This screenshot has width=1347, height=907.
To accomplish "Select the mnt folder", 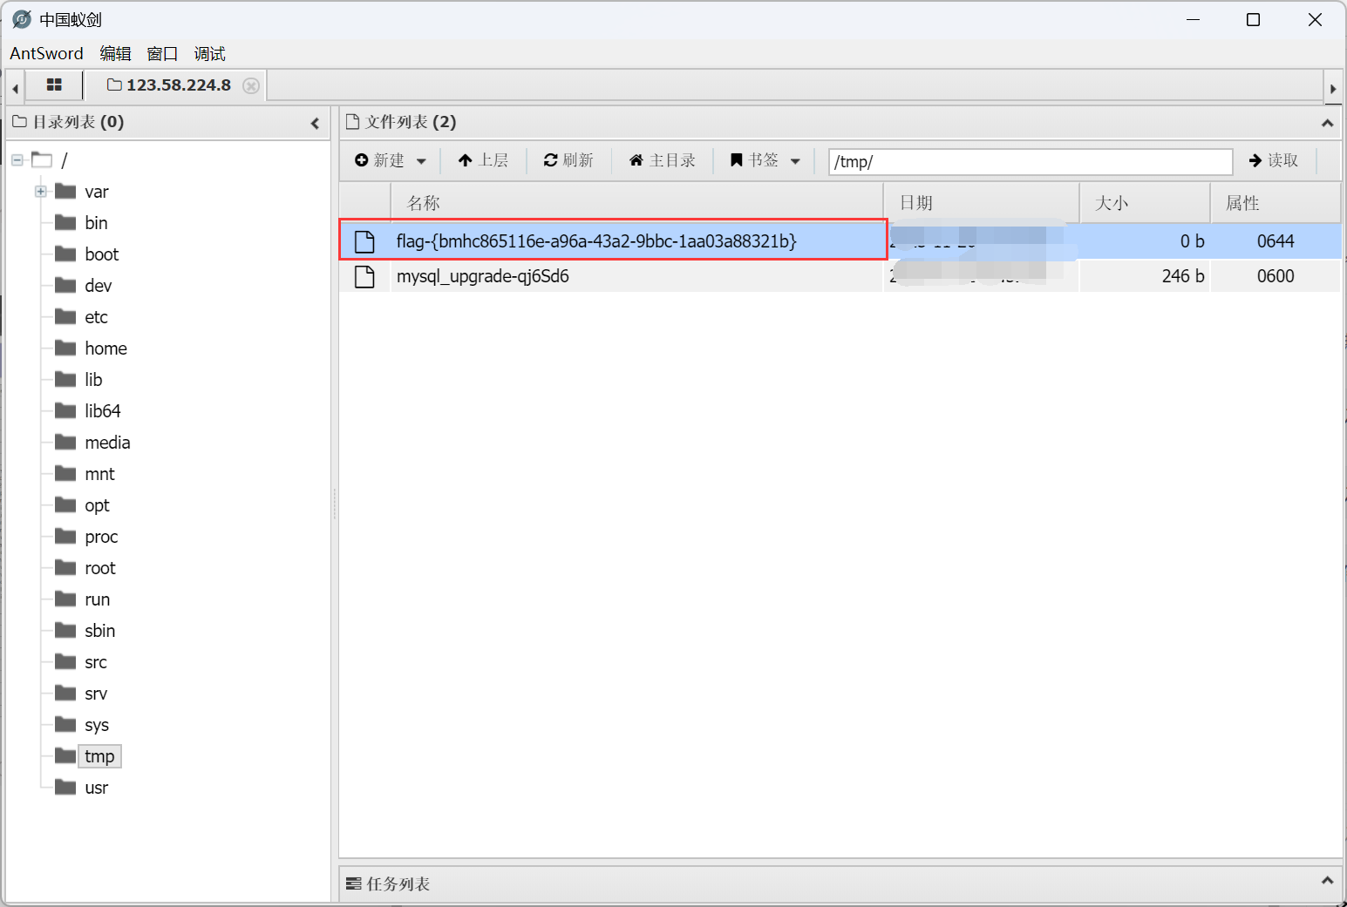I will pos(99,474).
